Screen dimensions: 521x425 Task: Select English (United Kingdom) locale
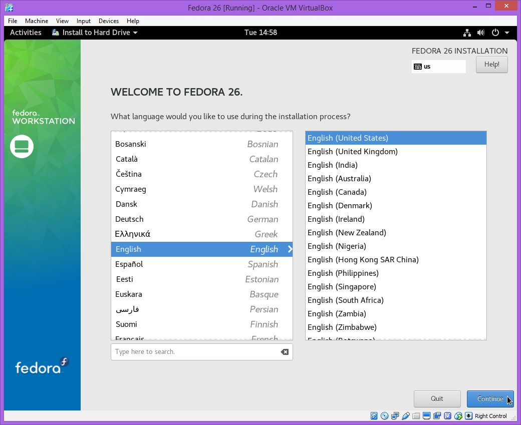[x=396, y=151]
